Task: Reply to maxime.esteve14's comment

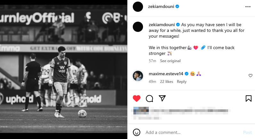Action: click(181, 82)
